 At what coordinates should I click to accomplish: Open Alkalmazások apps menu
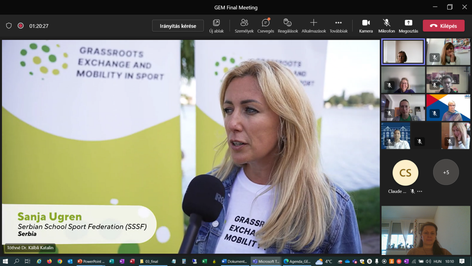(x=313, y=26)
